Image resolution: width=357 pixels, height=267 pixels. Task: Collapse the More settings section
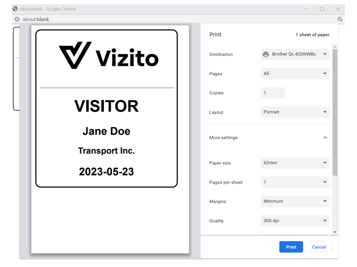tap(325, 138)
